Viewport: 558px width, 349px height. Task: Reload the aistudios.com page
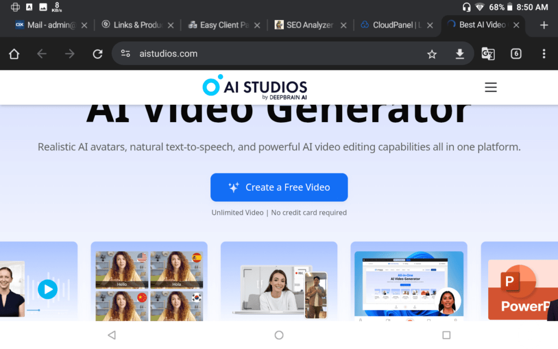(98, 54)
